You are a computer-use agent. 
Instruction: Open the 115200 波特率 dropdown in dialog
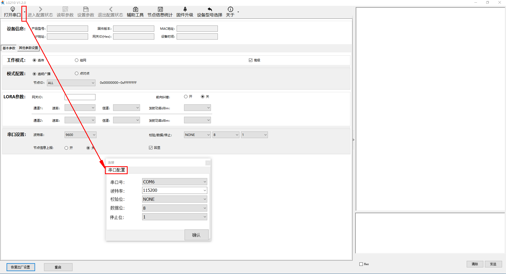tap(205, 190)
